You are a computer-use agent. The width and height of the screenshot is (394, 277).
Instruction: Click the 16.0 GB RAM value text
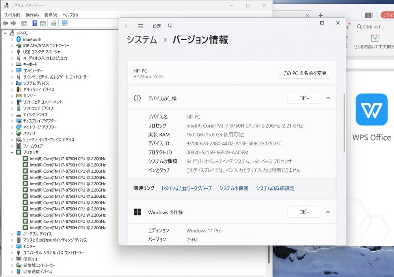215,135
